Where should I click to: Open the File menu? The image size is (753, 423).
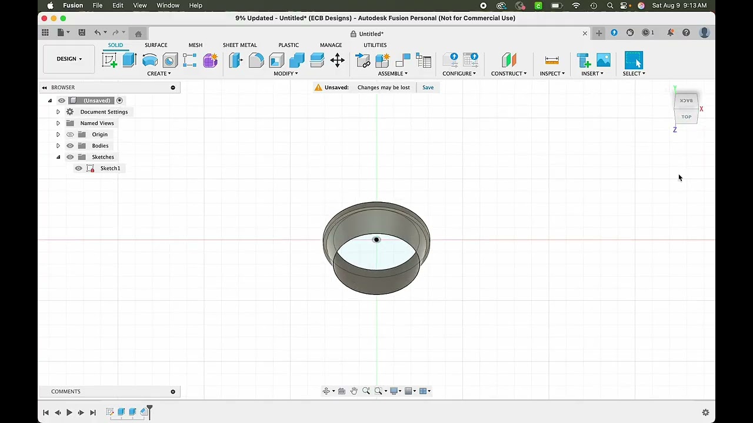[98, 5]
